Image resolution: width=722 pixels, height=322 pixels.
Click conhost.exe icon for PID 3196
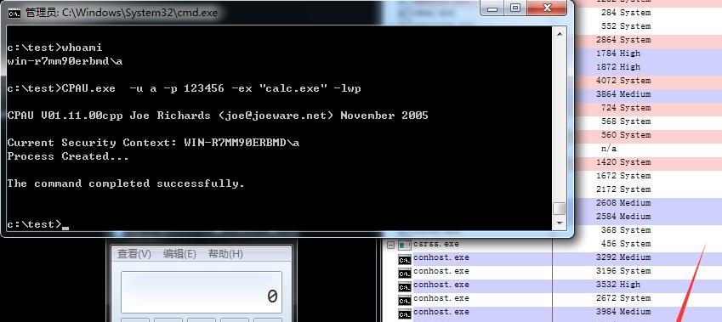point(404,274)
